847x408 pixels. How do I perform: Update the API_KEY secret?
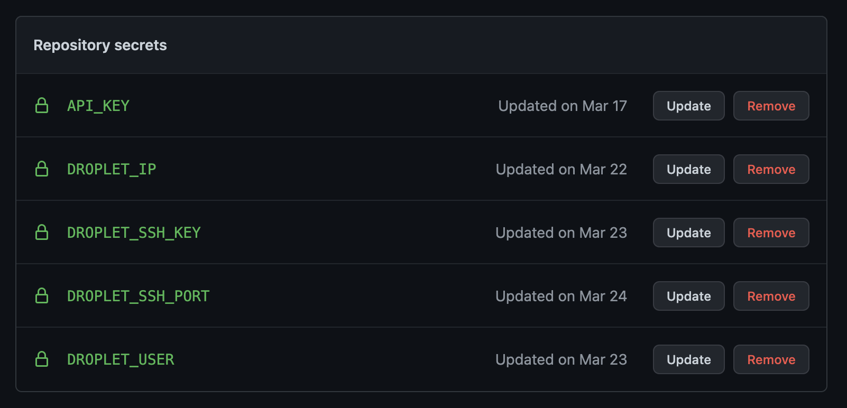688,106
